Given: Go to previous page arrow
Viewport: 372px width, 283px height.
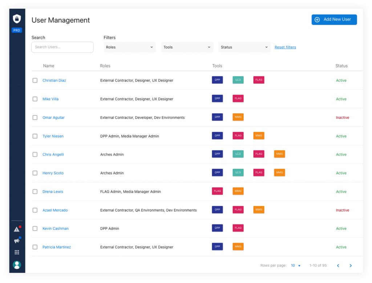Looking at the screenshot, I should [x=338, y=266].
